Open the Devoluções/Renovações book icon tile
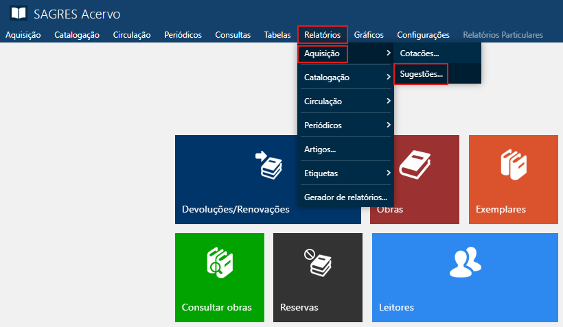The height and width of the screenshot is (327, 563). (x=268, y=165)
